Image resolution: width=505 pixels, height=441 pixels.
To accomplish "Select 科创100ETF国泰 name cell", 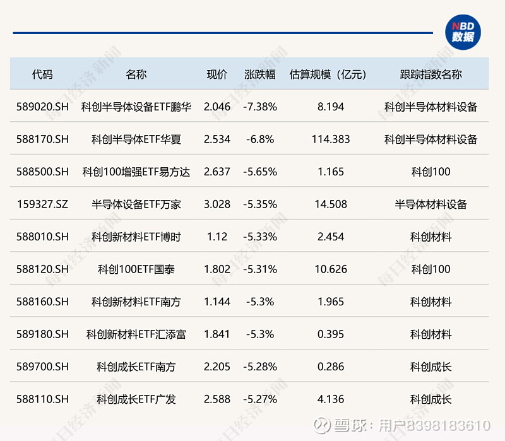I will click(x=136, y=269).
